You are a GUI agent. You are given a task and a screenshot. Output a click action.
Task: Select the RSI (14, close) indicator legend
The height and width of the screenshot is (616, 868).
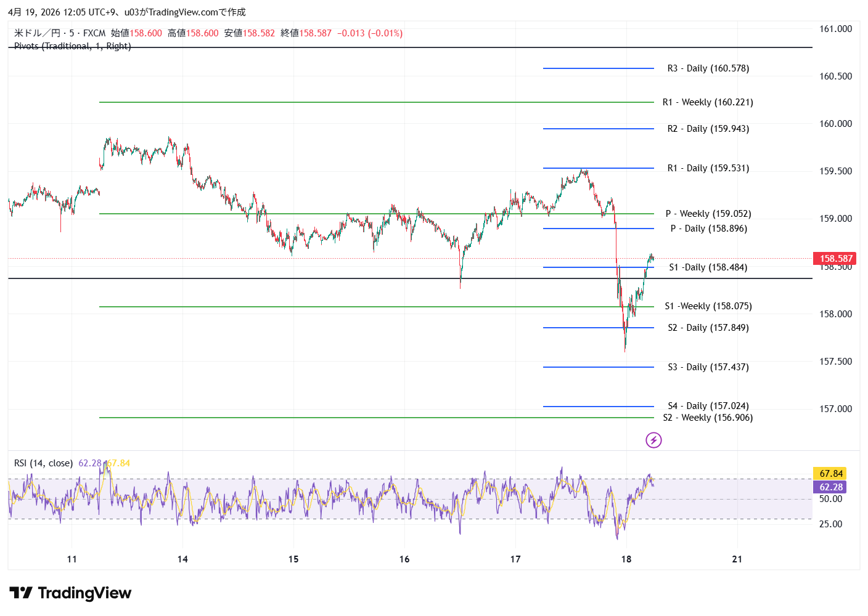click(43, 463)
